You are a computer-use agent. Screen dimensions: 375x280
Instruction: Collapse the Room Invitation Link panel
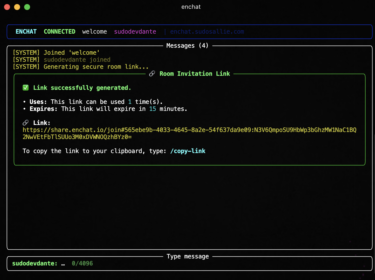(195, 74)
